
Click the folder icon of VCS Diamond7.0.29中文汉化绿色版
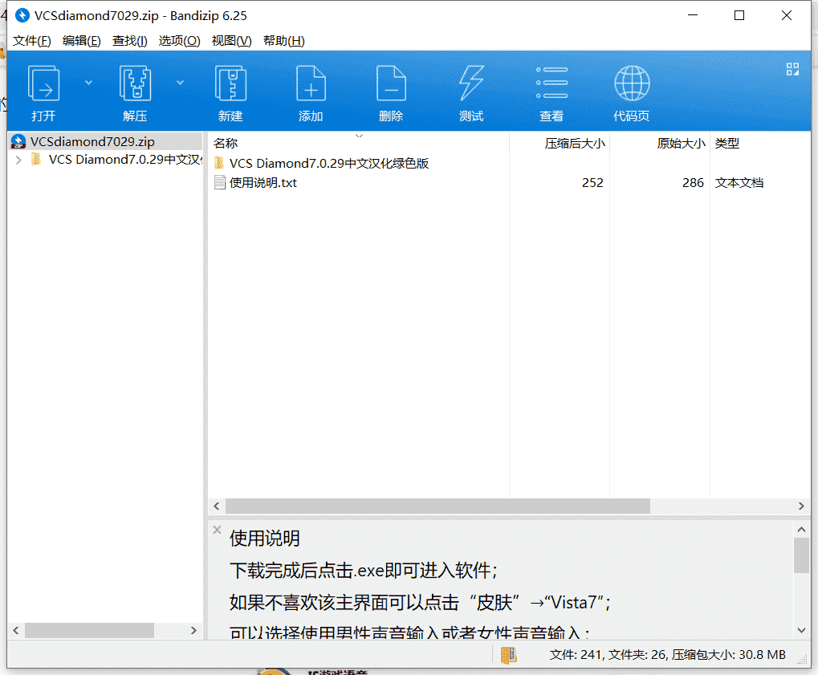[x=220, y=163]
